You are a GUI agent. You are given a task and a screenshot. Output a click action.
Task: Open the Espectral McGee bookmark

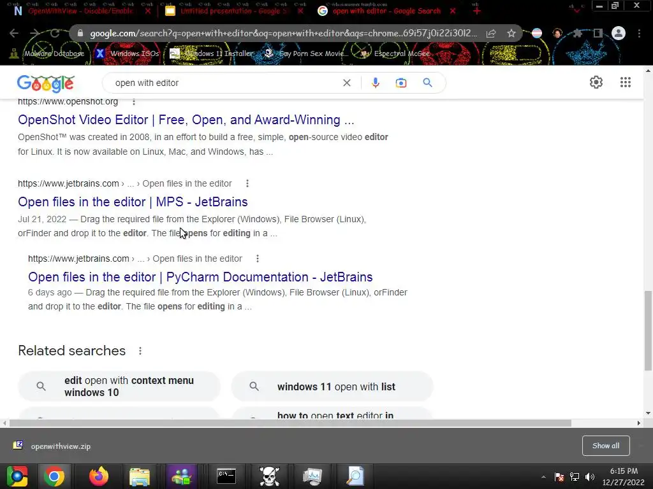395,53
